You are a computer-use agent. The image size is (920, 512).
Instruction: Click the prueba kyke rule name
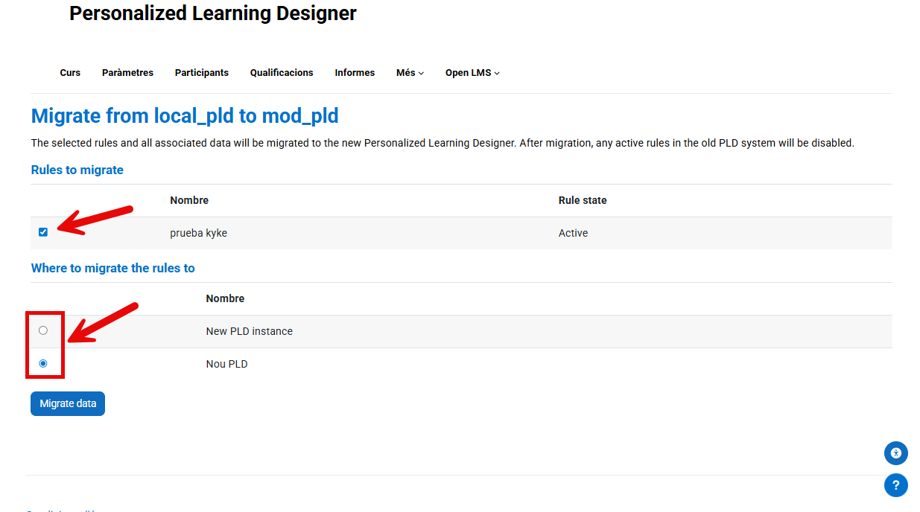pyautogui.click(x=198, y=233)
